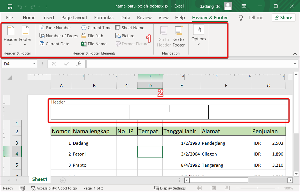Viewport: 300px width, 192px height.
Task: Insert the Current Time element
Action: 96,28
